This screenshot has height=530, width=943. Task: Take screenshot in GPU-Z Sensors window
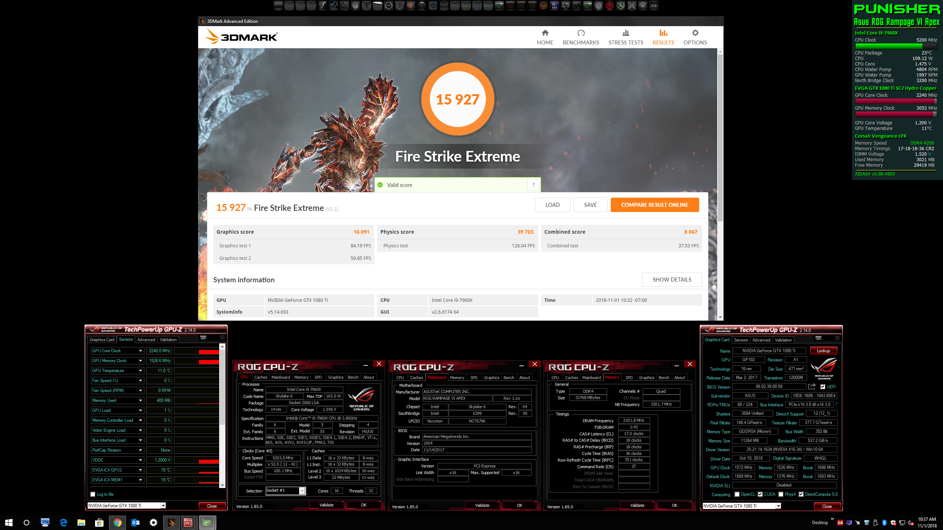pos(203,338)
